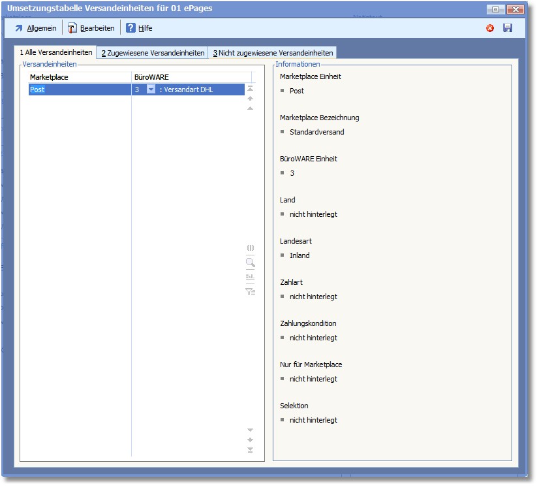Switch to Nicht zugewiesene Versandeinheiten tab
Image resolution: width=537 pixels, height=486 pixels.
[x=273, y=53]
